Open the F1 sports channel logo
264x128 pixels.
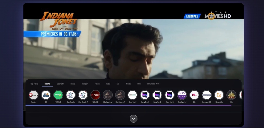46,95
